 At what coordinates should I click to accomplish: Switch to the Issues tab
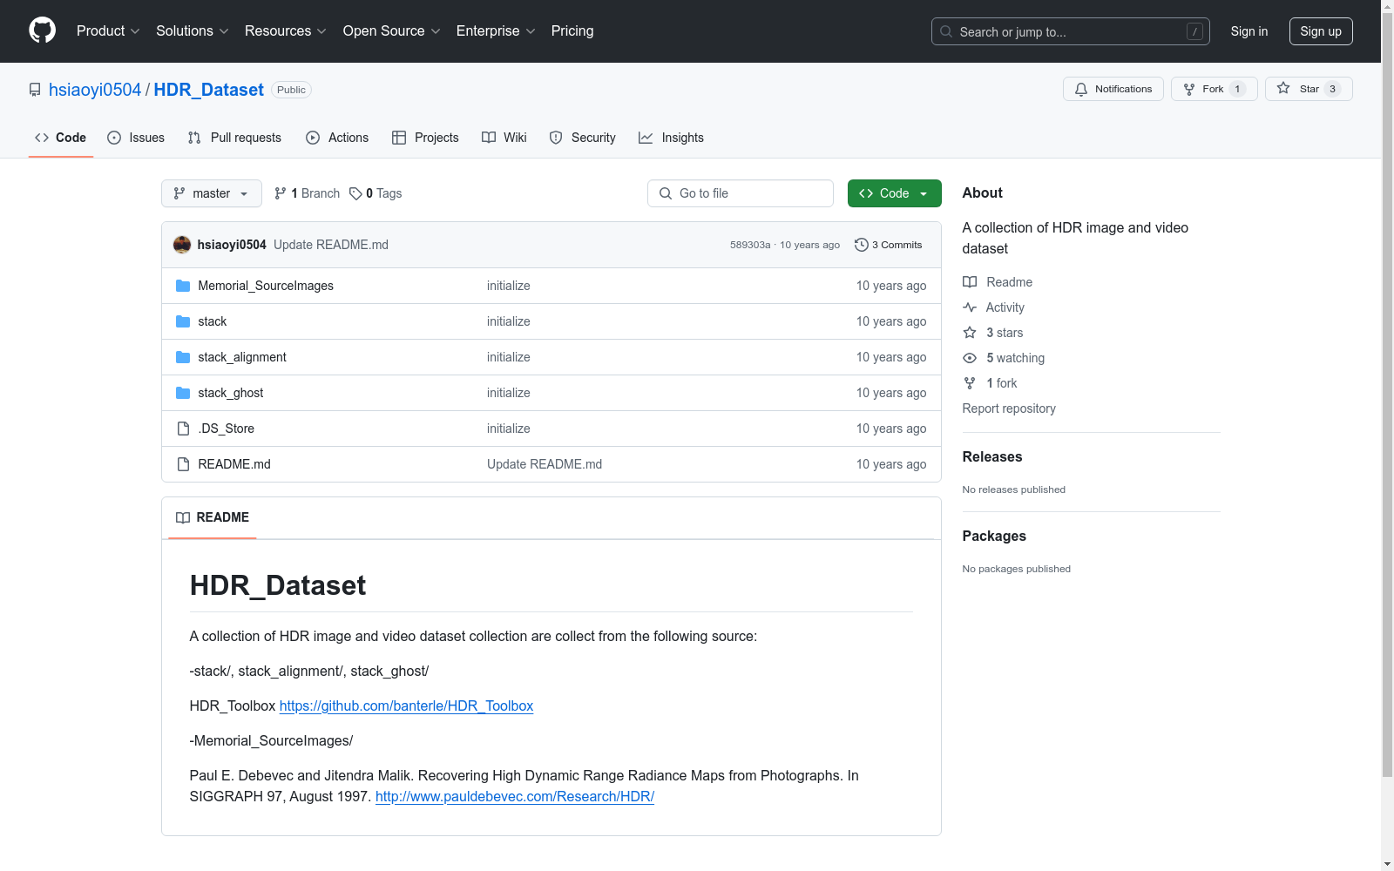pyautogui.click(x=136, y=138)
